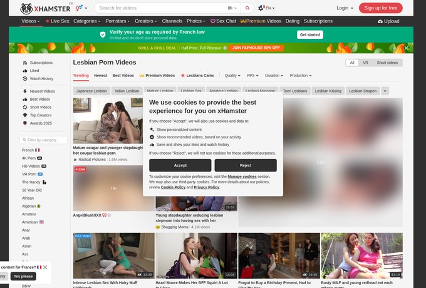Dismiss the content for France popup
This screenshot has width=426, height=288.
45,267
